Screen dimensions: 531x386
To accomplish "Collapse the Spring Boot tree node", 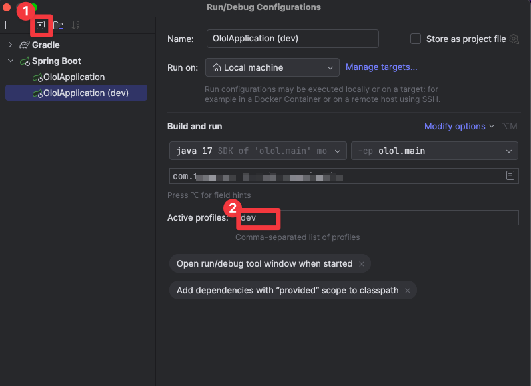I will [x=11, y=61].
